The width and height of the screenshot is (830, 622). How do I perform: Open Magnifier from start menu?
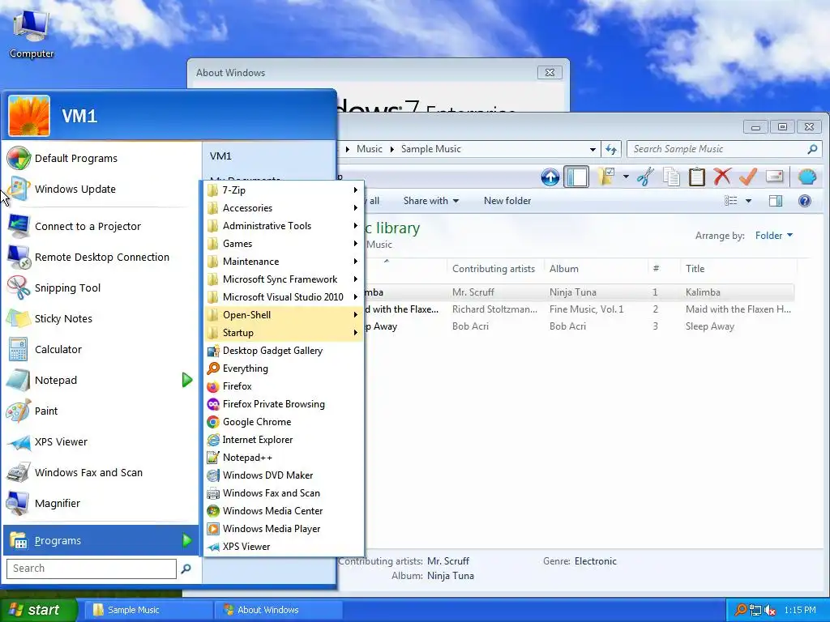click(101, 503)
